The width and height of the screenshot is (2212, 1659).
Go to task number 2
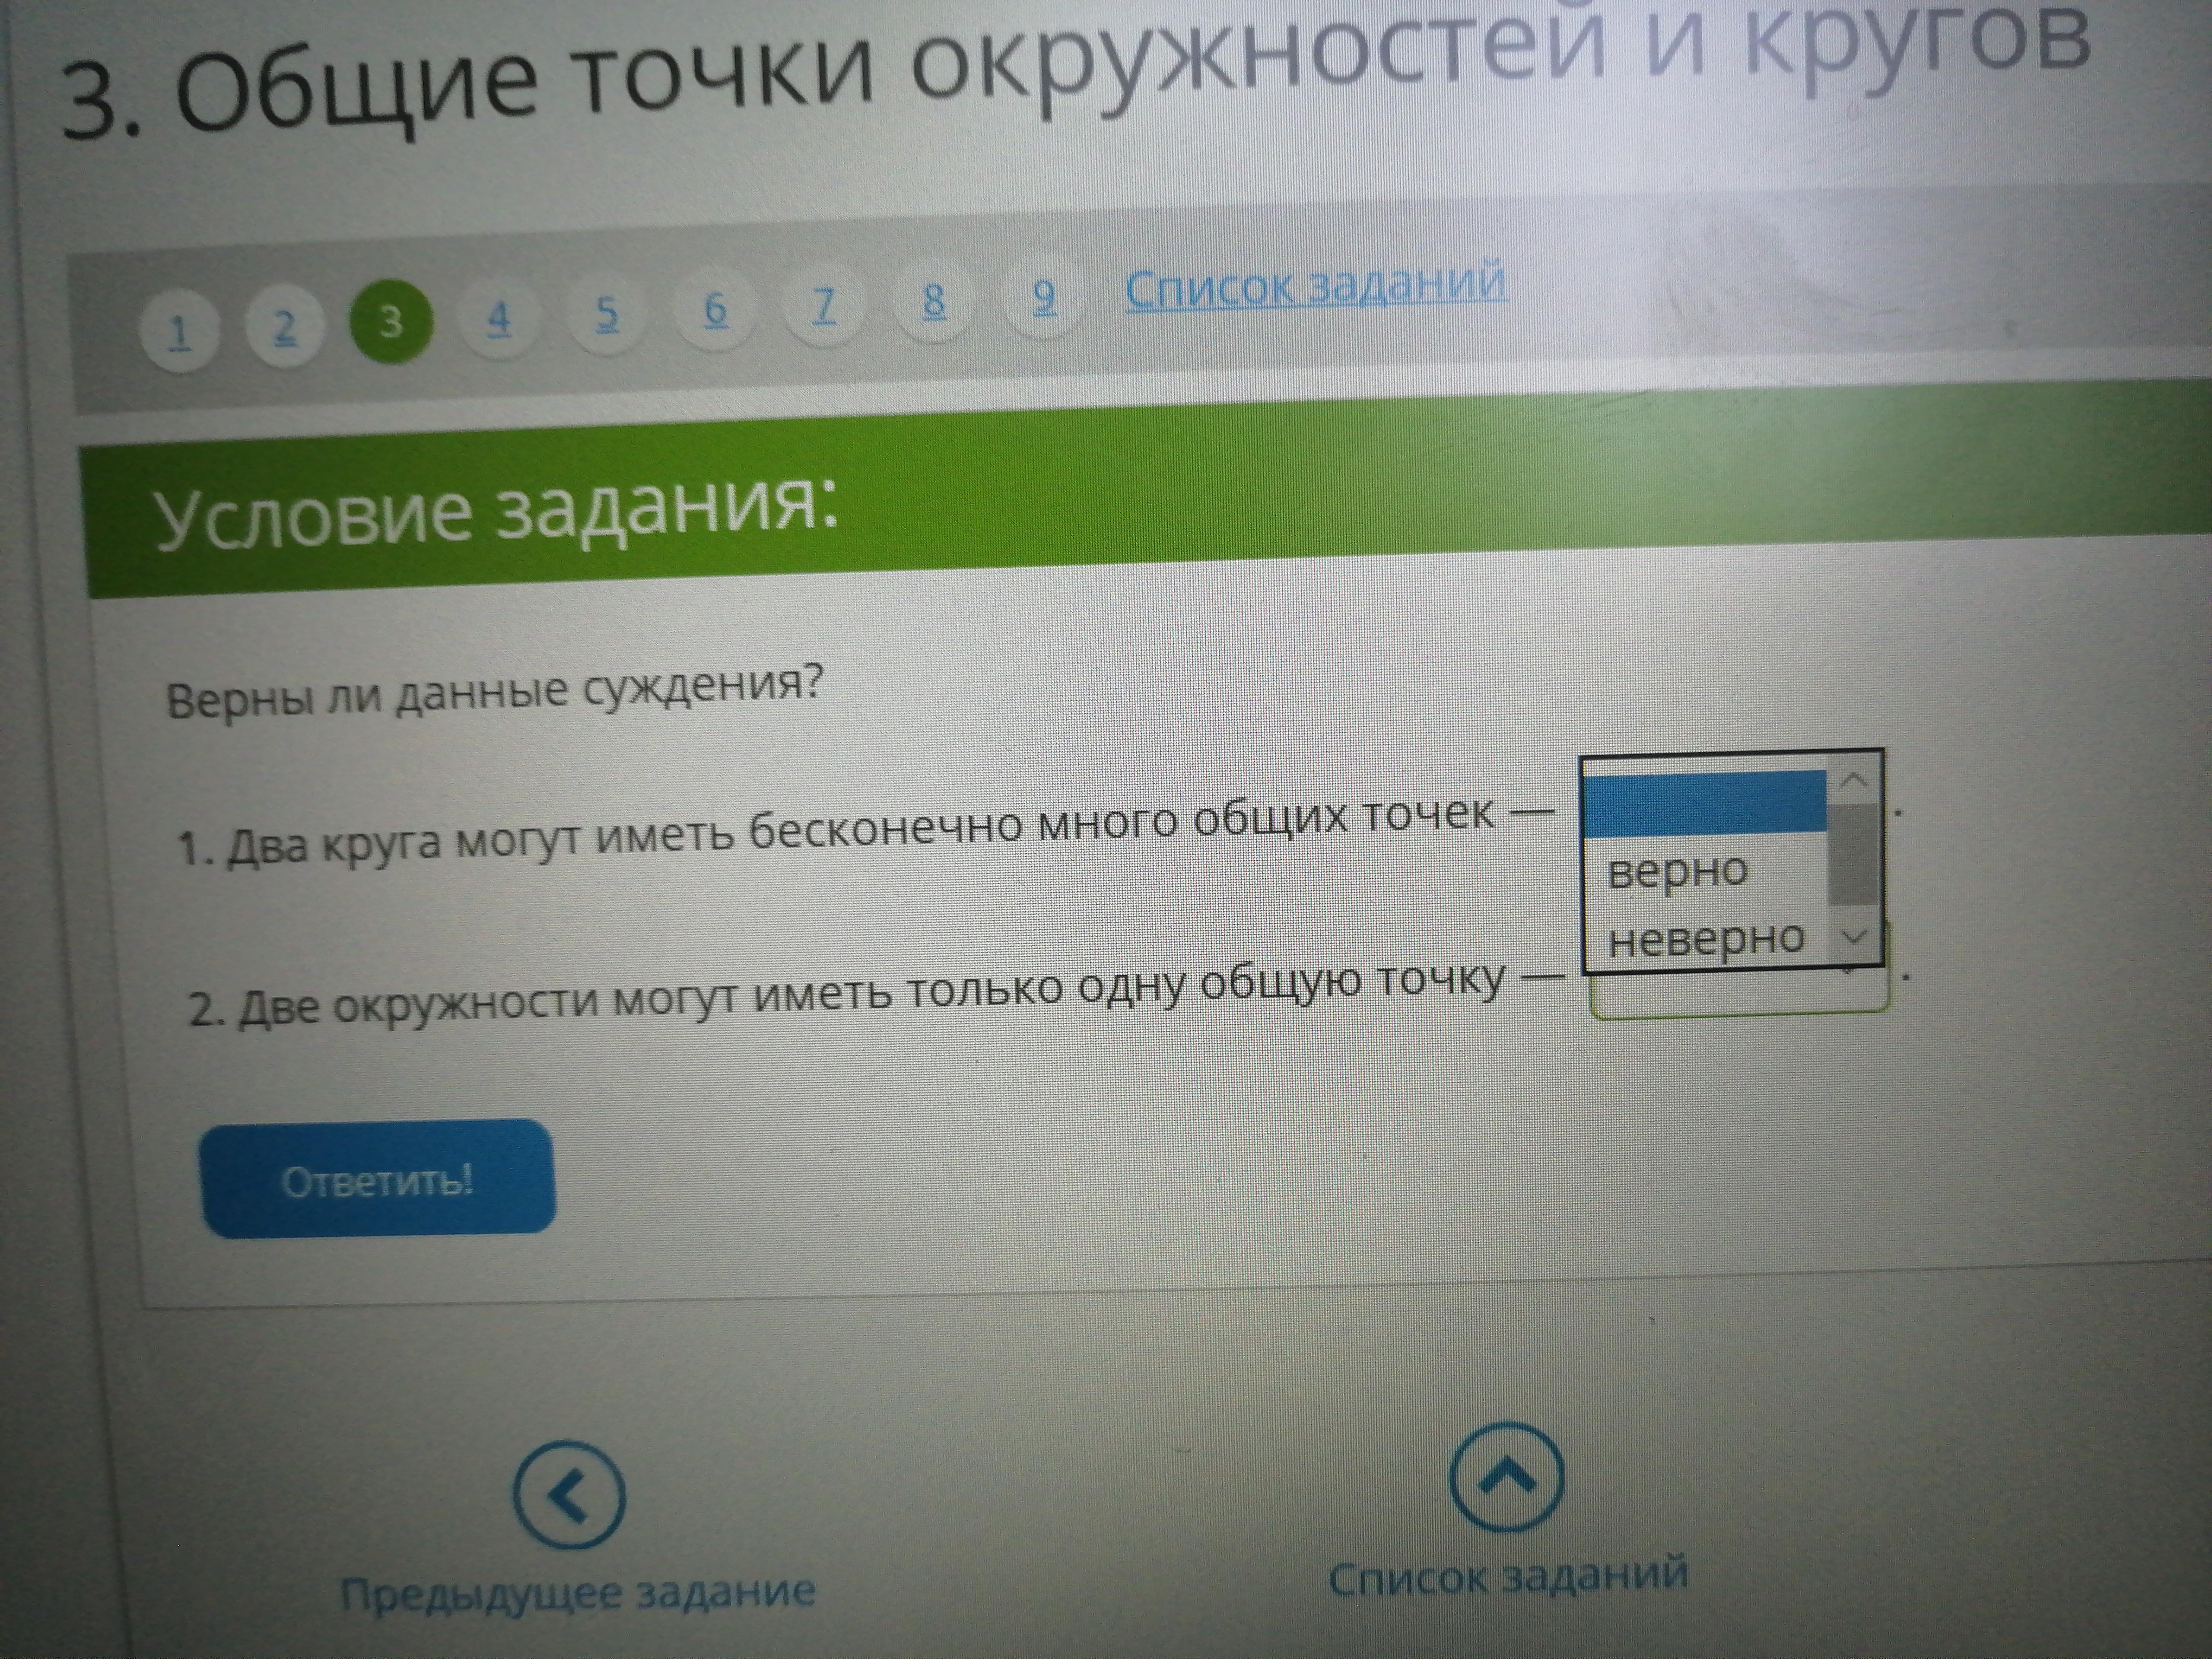coord(285,327)
